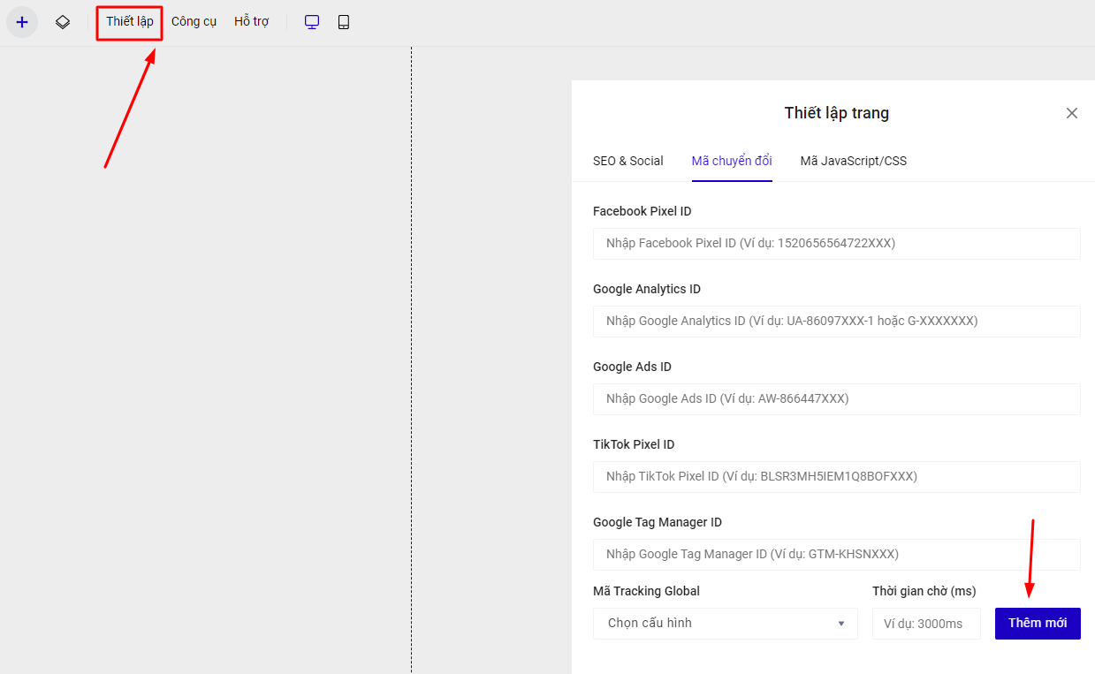
Task: Click the Mã Tracking Global dropdown arrow
Action: click(x=840, y=624)
